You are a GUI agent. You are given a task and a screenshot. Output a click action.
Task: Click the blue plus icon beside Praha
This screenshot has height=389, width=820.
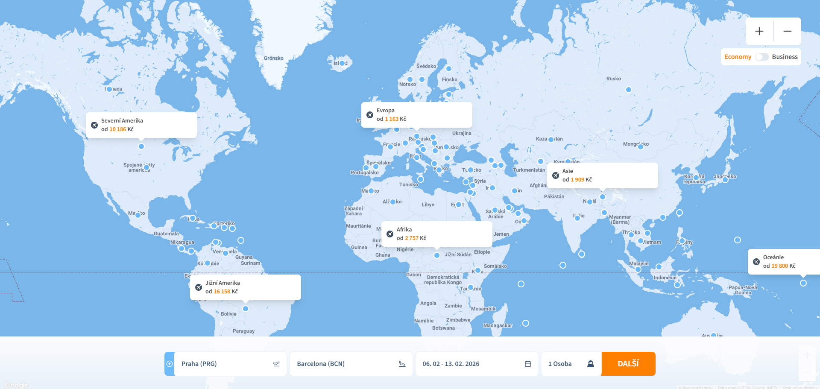(x=170, y=364)
